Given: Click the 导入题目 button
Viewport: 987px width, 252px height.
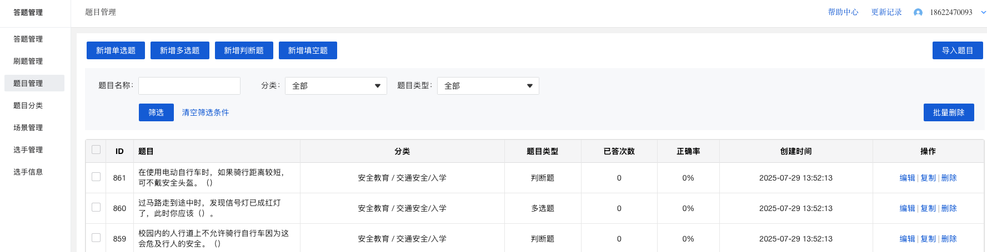Looking at the screenshot, I should click(958, 50).
